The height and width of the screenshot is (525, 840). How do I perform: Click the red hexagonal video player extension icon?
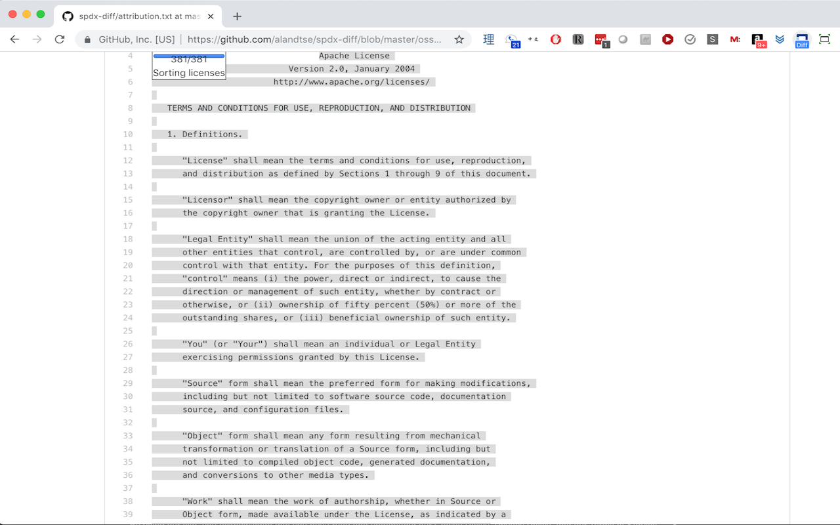click(667, 39)
